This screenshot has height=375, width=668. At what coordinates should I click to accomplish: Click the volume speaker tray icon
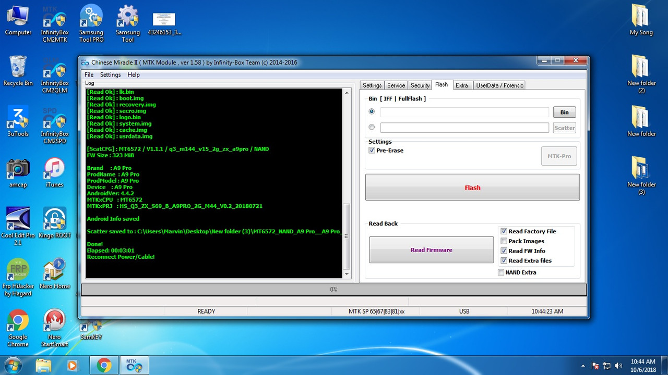click(x=618, y=366)
